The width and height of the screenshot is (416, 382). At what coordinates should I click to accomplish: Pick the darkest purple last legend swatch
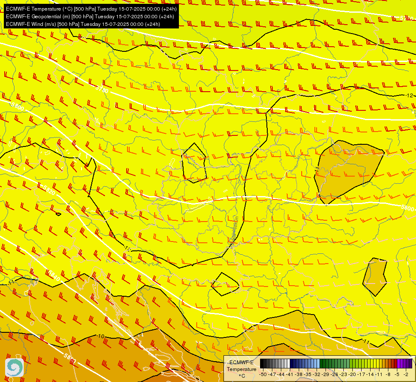pyautogui.click(x=410, y=363)
